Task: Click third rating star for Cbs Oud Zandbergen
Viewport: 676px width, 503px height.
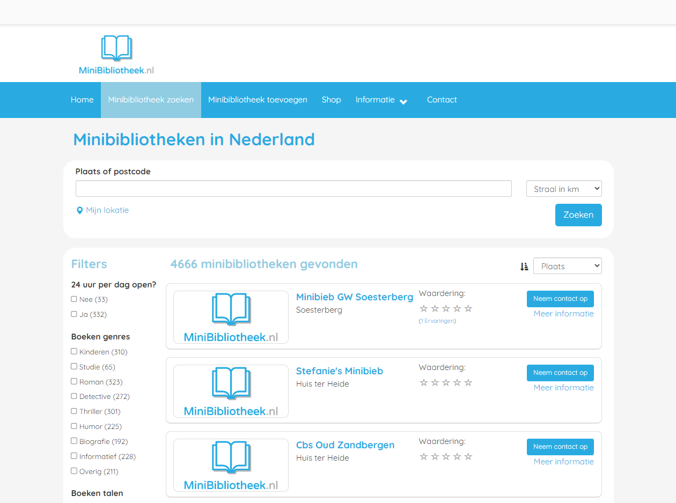Action: (446, 457)
